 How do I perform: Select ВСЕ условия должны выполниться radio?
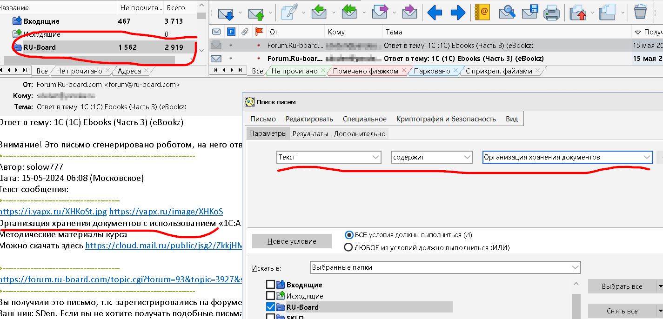pyautogui.click(x=348, y=235)
